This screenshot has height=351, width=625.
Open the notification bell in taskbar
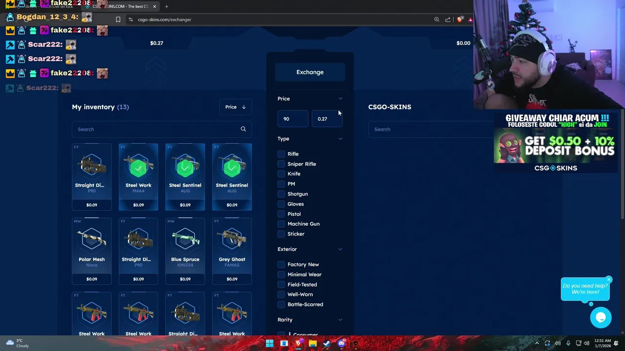[617, 343]
